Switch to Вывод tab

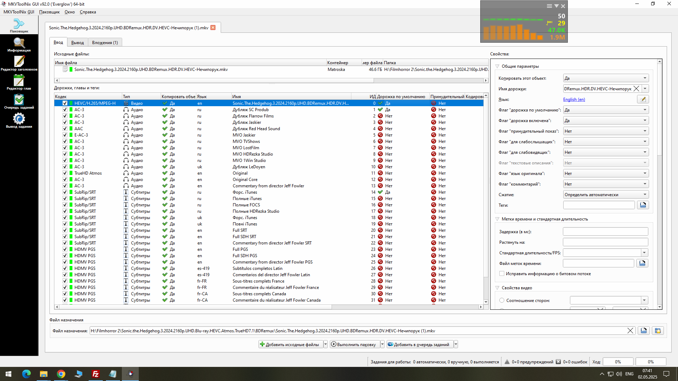coord(77,43)
